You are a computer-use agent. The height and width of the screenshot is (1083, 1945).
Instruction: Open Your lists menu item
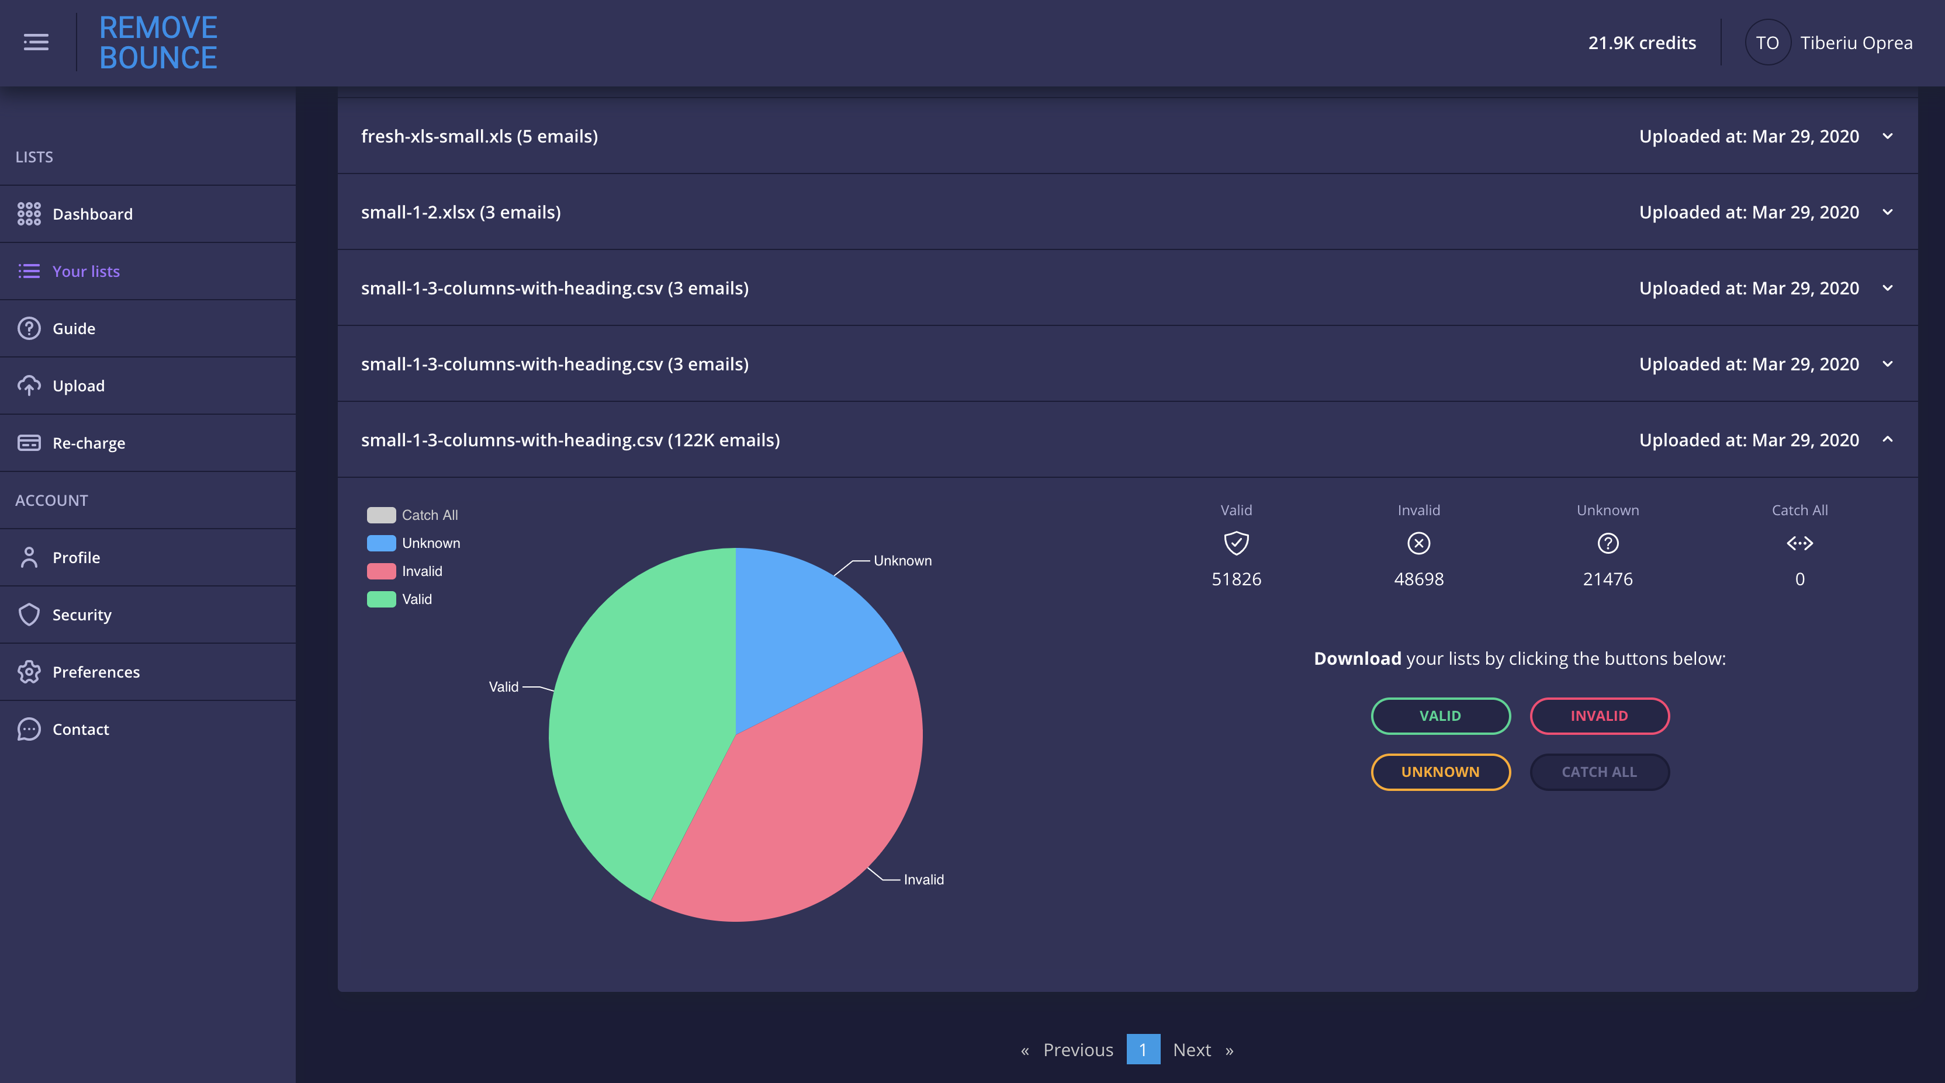click(85, 271)
